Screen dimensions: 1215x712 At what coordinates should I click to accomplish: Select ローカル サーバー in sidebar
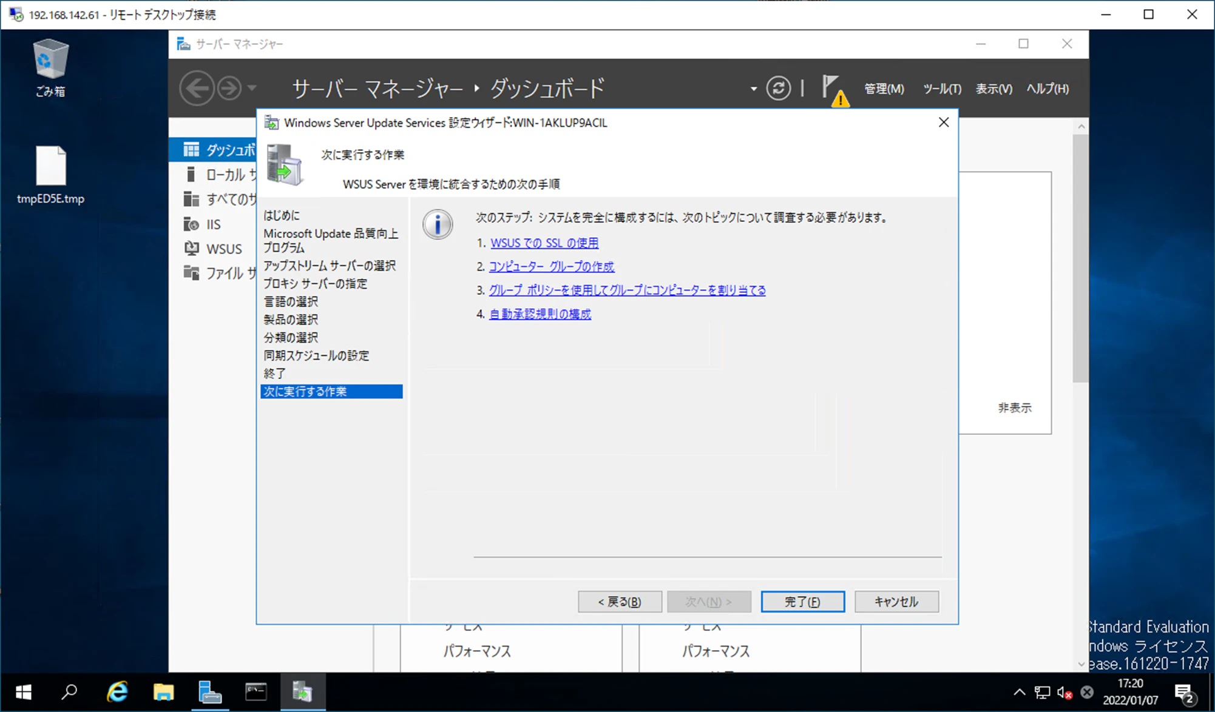pos(213,175)
